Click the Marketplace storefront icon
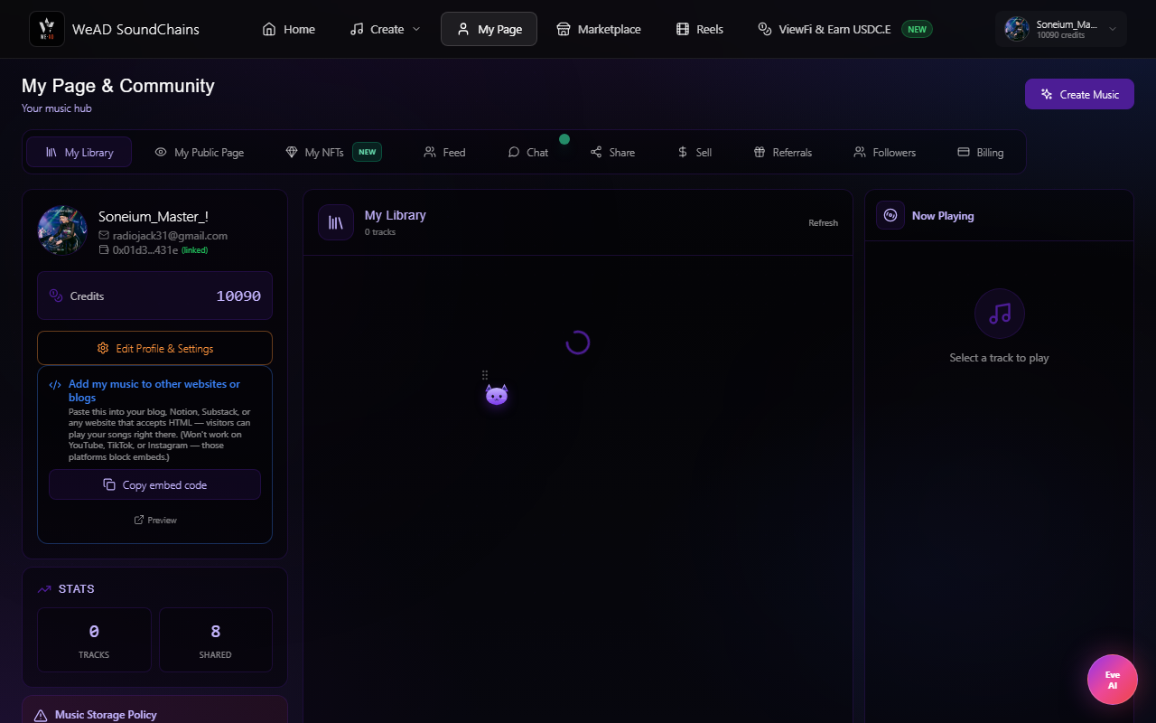1156x723 pixels. 564,29
